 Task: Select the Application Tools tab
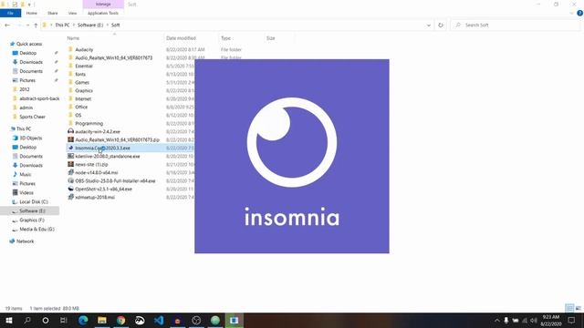coord(103,13)
